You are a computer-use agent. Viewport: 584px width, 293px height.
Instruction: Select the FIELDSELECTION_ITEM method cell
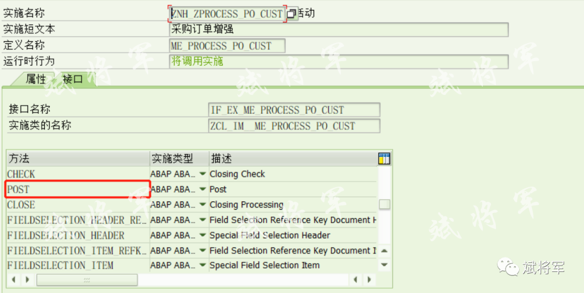click(78, 265)
